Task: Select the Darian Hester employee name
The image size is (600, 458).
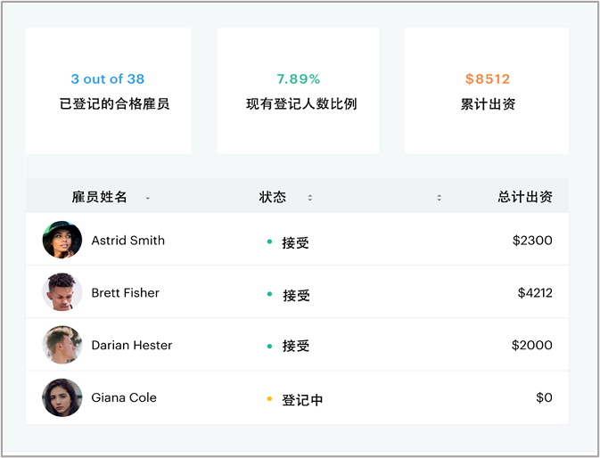Action: pyautogui.click(x=132, y=345)
